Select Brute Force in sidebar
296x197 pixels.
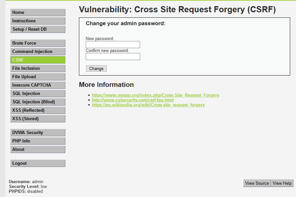(38, 43)
